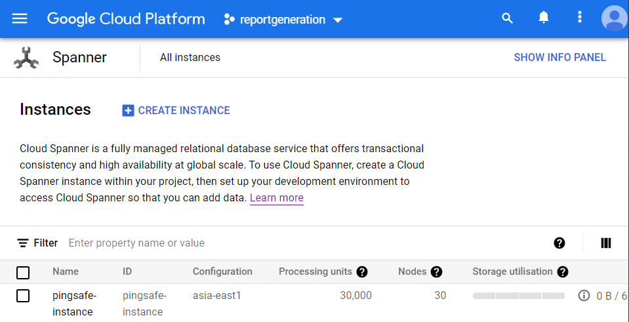Tick the select-all instances checkbox

(x=23, y=272)
